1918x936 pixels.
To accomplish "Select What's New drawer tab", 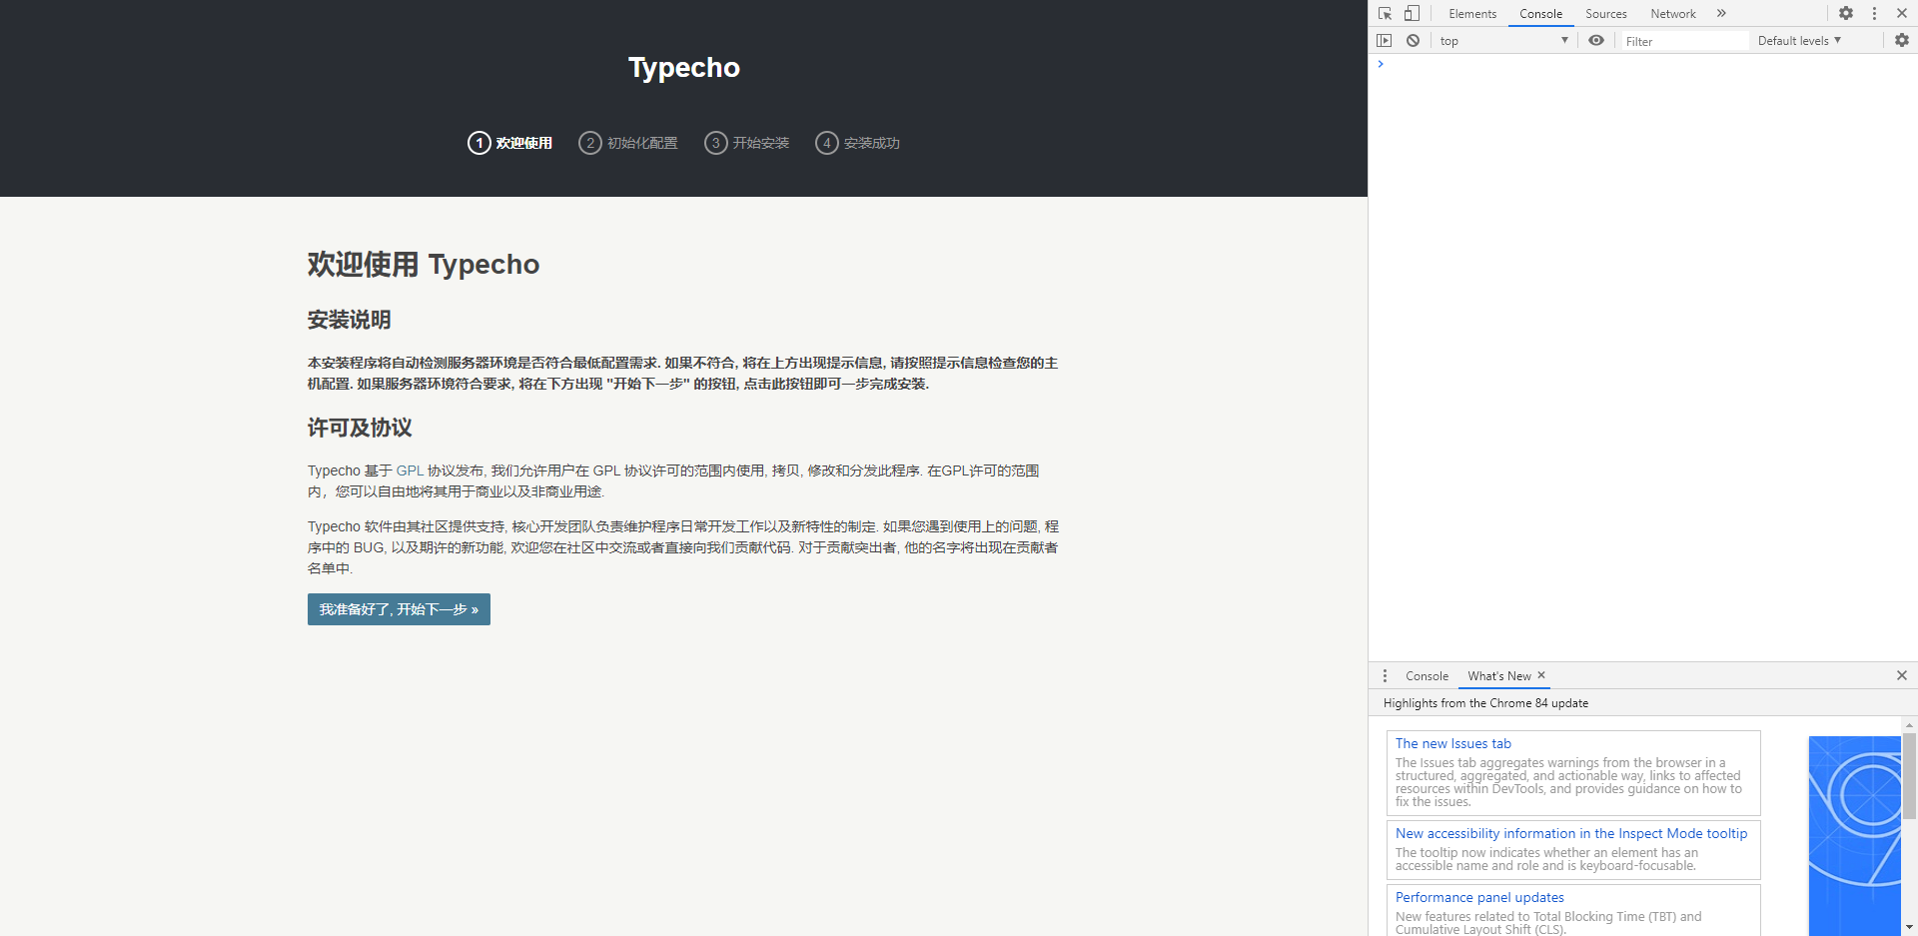I will coord(1498,676).
